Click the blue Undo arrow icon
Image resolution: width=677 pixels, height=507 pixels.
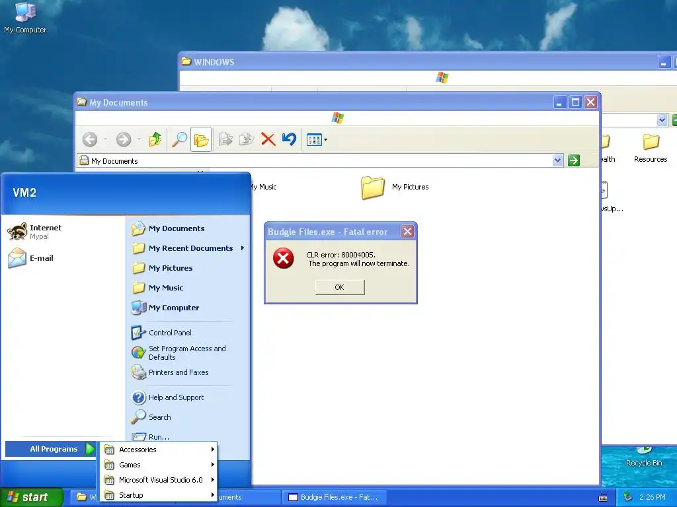289,139
